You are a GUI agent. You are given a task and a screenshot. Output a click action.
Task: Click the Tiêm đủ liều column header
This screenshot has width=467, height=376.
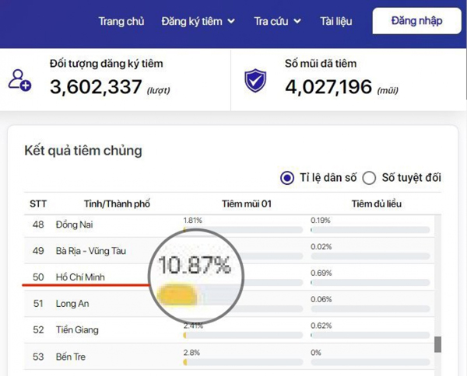(376, 204)
